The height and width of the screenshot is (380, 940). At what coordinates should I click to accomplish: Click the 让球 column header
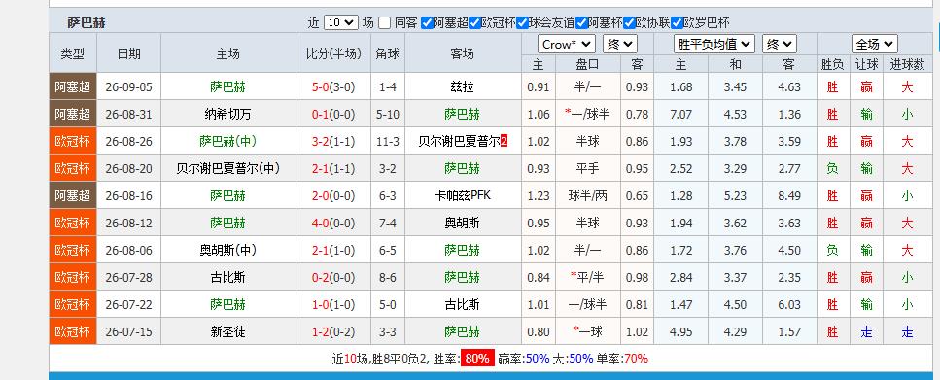pyautogui.click(x=866, y=64)
